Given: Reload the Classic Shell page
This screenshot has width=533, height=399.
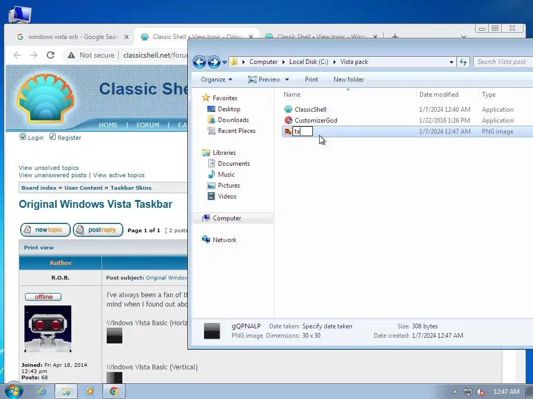Looking at the screenshot, I should (50, 55).
